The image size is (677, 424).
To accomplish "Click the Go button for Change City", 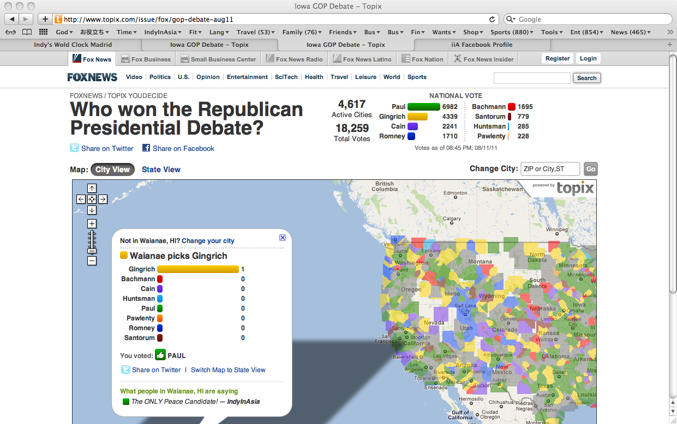I will point(590,169).
